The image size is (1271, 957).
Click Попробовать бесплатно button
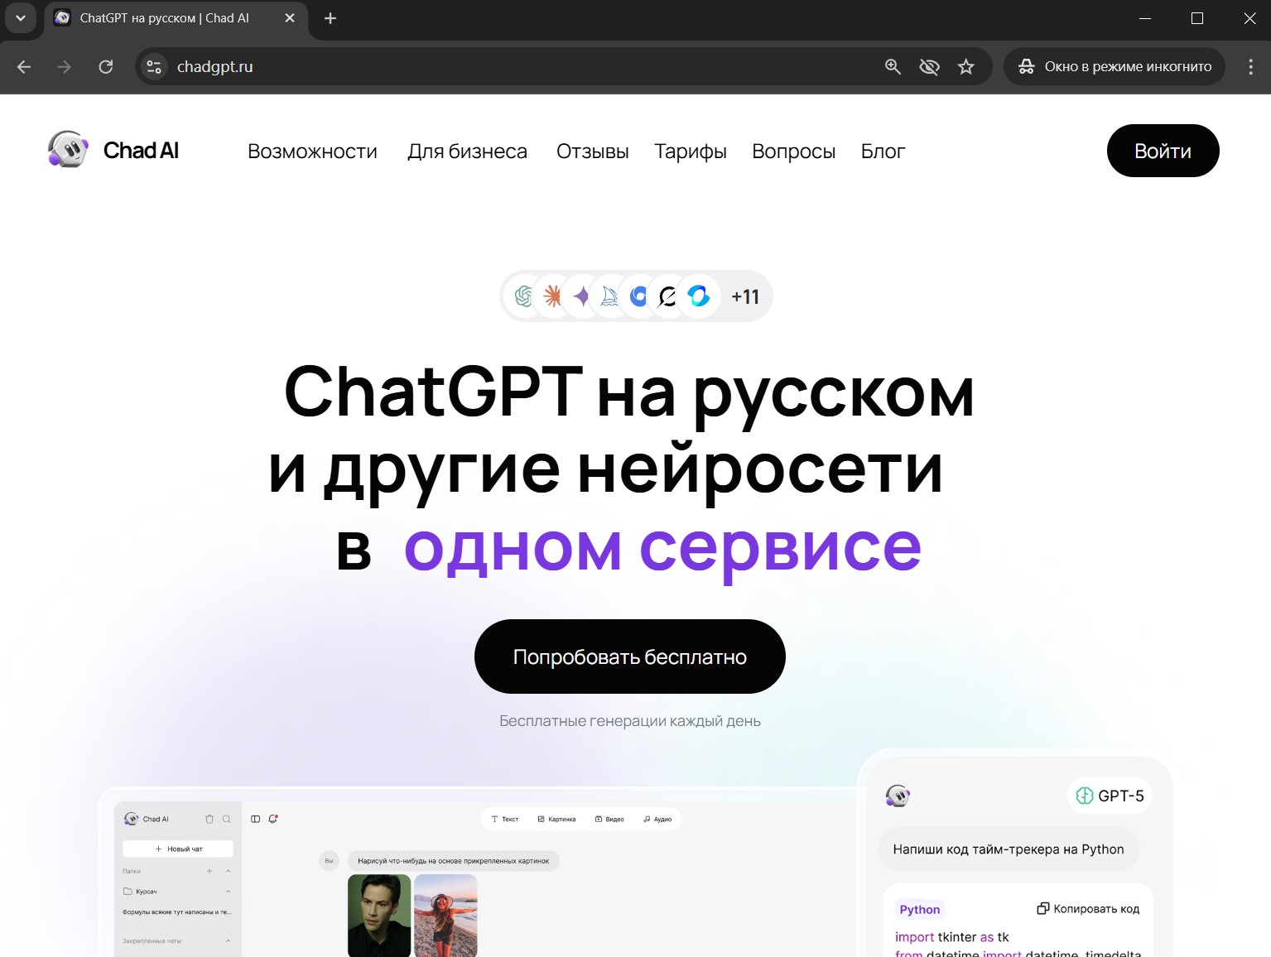(630, 656)
